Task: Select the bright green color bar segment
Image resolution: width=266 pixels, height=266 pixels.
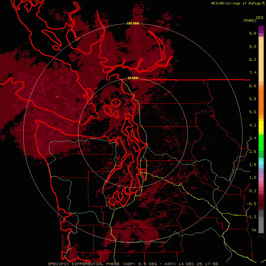Action: [261, 142]
